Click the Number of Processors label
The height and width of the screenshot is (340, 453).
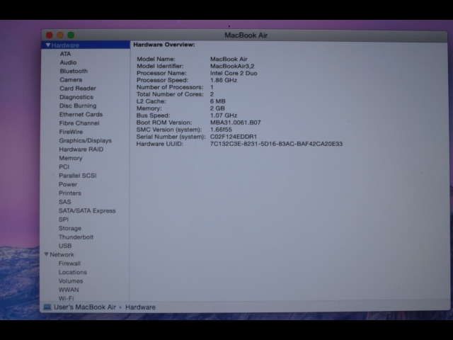pyautogui.click(x=170, y=87)
